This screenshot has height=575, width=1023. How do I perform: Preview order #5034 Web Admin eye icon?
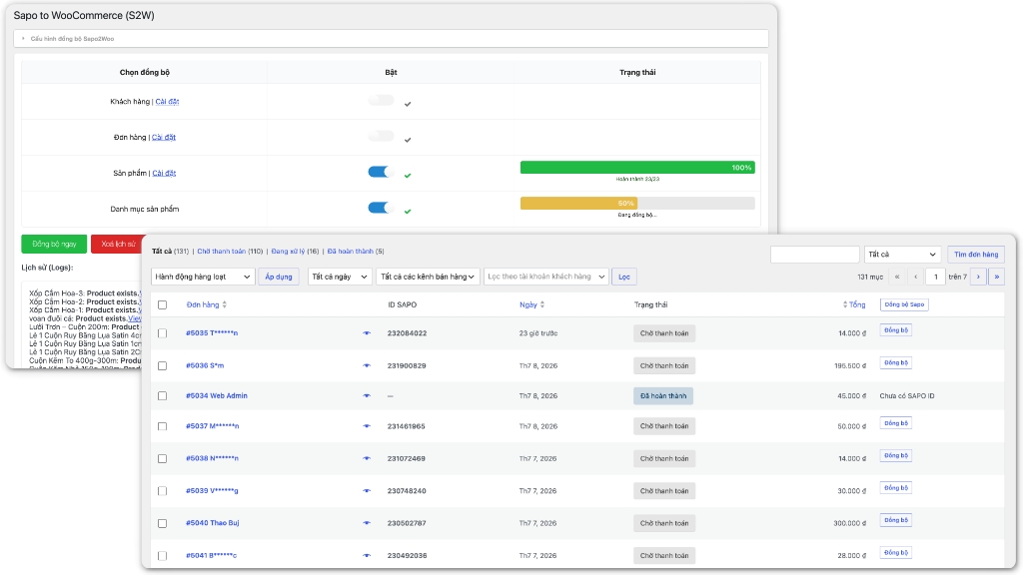click(367, 395)
